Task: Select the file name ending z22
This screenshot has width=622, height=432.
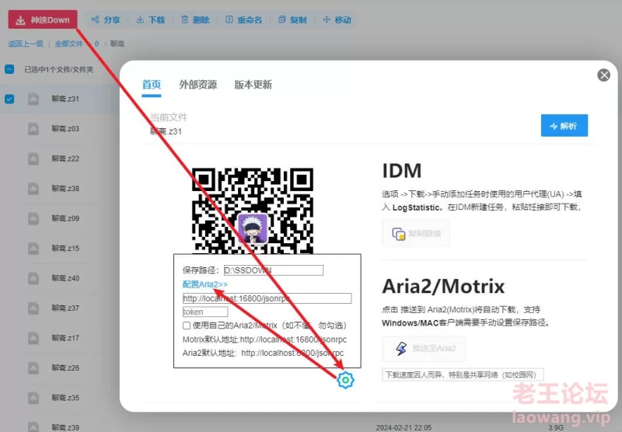Action: coord(65,159)
